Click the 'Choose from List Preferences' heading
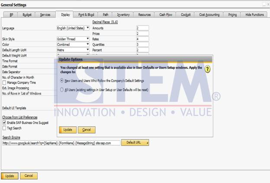Viewport: 270px width, 183px height. [20, 117]
